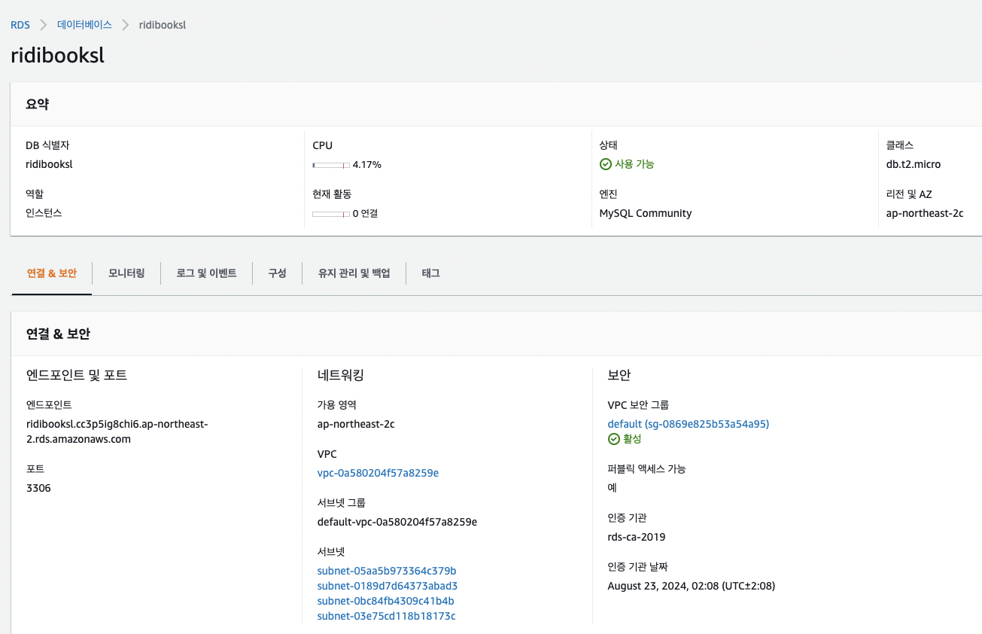Image resolution: width=982 pixels, height=634 pixels.
Task: Click the 활성 security group status
Action: pyautogui.click(x=632, y=439)
